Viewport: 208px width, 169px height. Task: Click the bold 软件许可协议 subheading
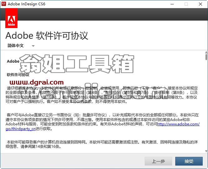pyautogui.click(x=18, y=75)
